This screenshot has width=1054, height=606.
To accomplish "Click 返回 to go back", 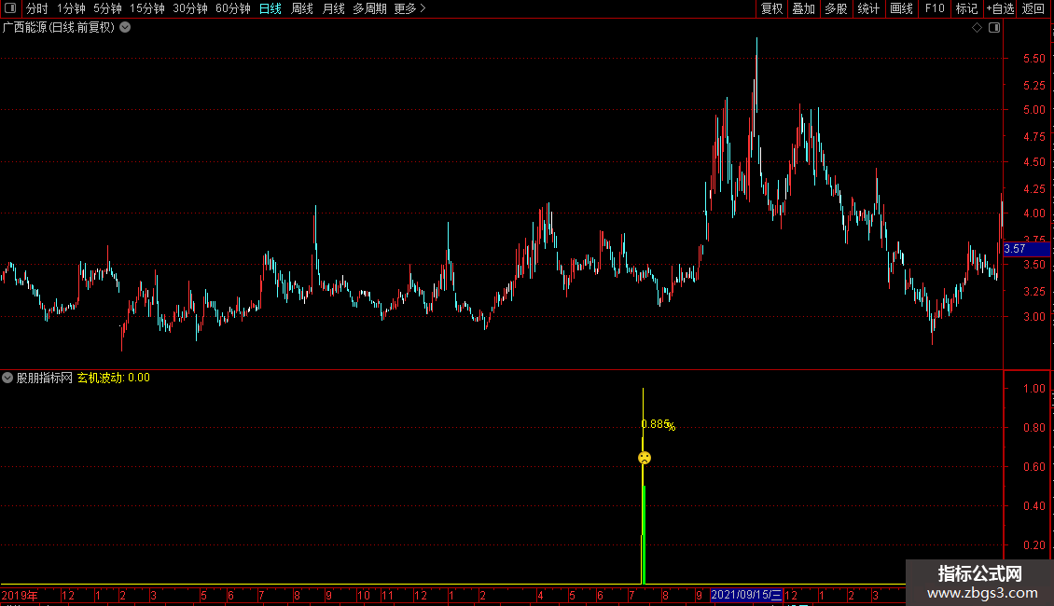I will pyautogui.click(x=1033, y=8).
